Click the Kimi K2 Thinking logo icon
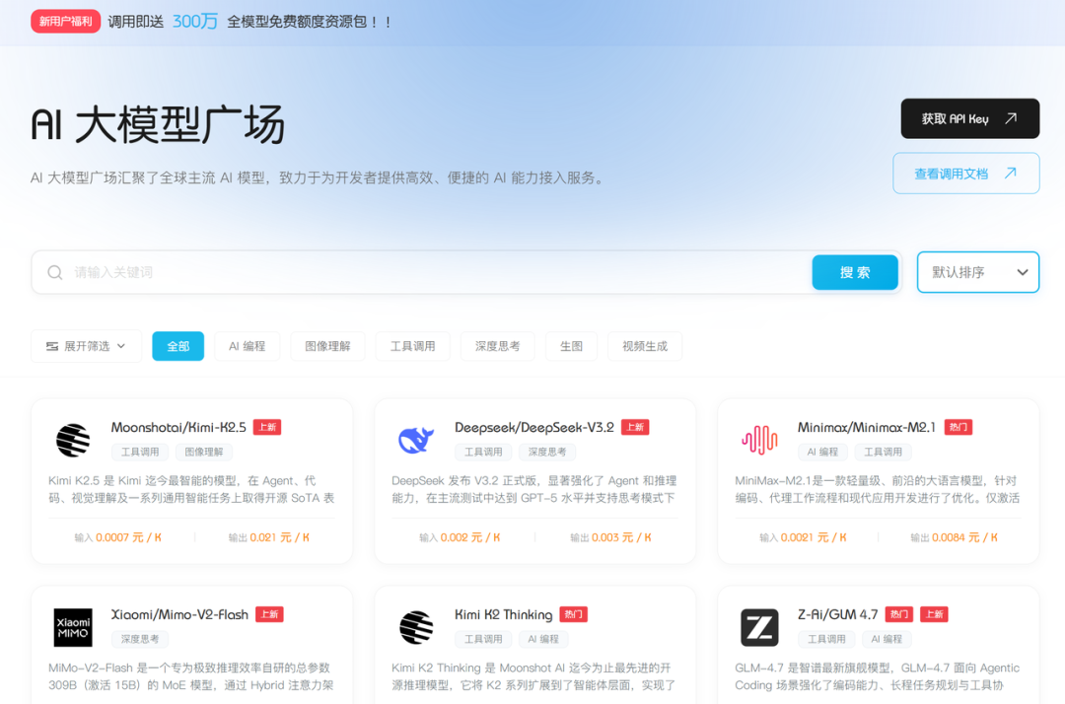The width and height of the screenshot is (1065, 704). [416, 627]
